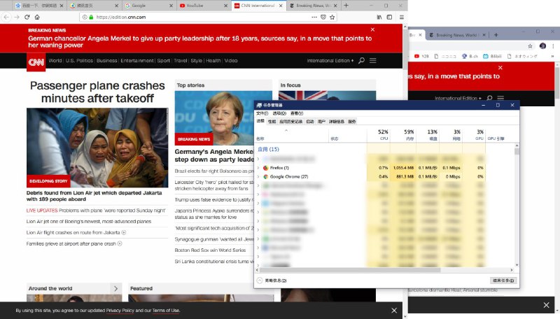The width and height of the screenshot is (560, 319).
Task: Go back in the Firefox window
Action: [x=6, y=17]
